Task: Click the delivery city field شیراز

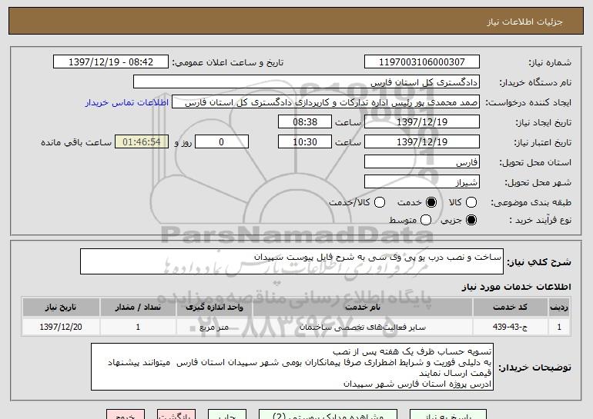Action: pos(422,182)
